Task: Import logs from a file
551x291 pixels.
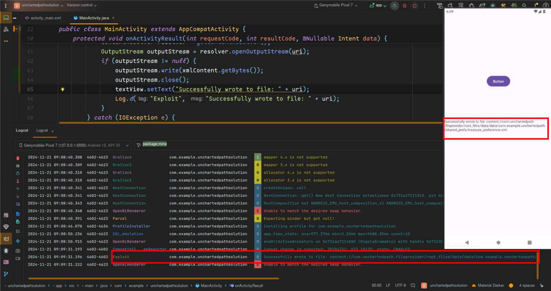Action: tap(18, 214)
